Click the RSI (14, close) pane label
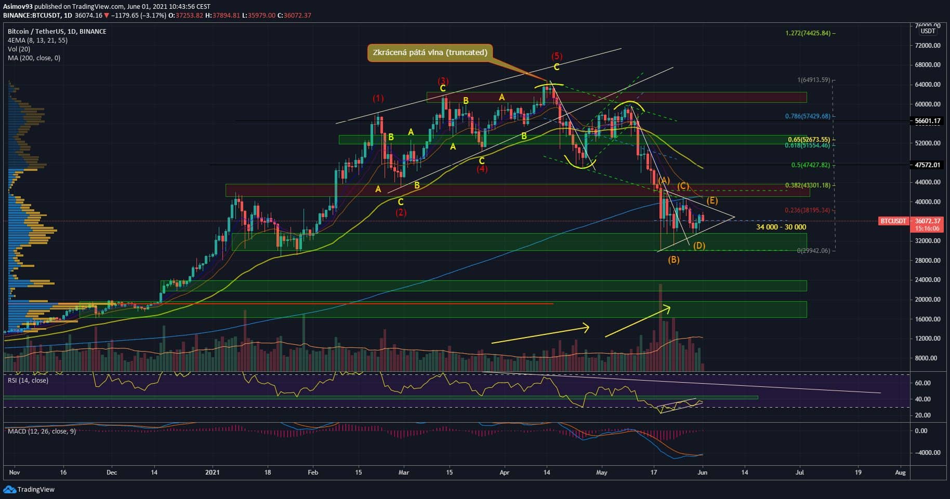The width and height of the screenshot is (950, 499). pos(28,381)
